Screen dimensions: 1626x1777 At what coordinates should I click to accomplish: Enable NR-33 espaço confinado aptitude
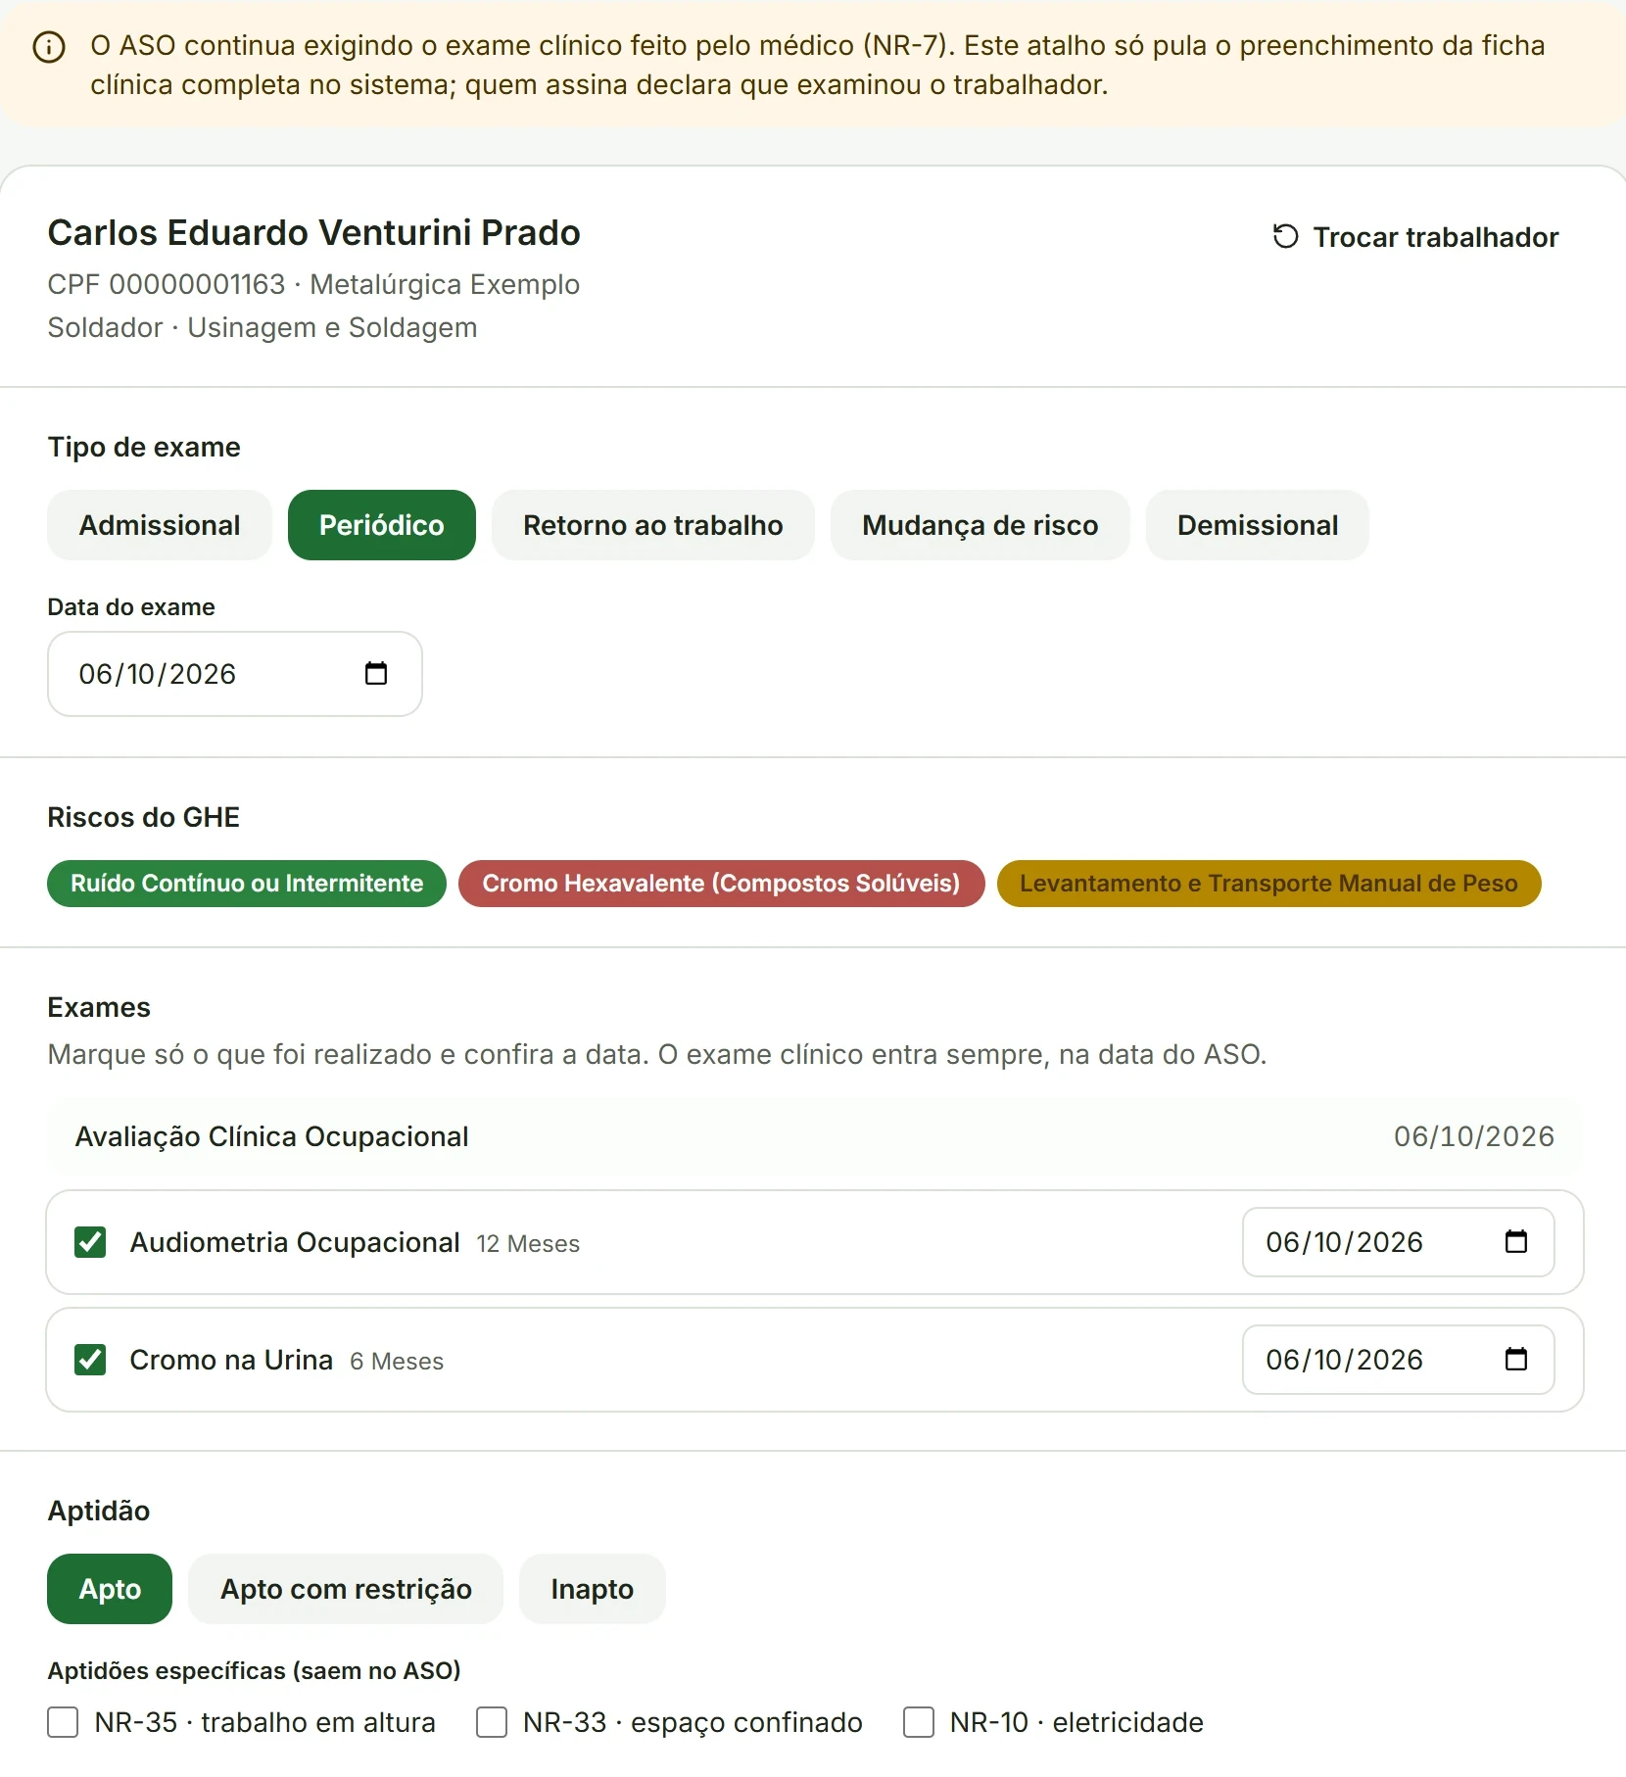[x=492, y=1722]
